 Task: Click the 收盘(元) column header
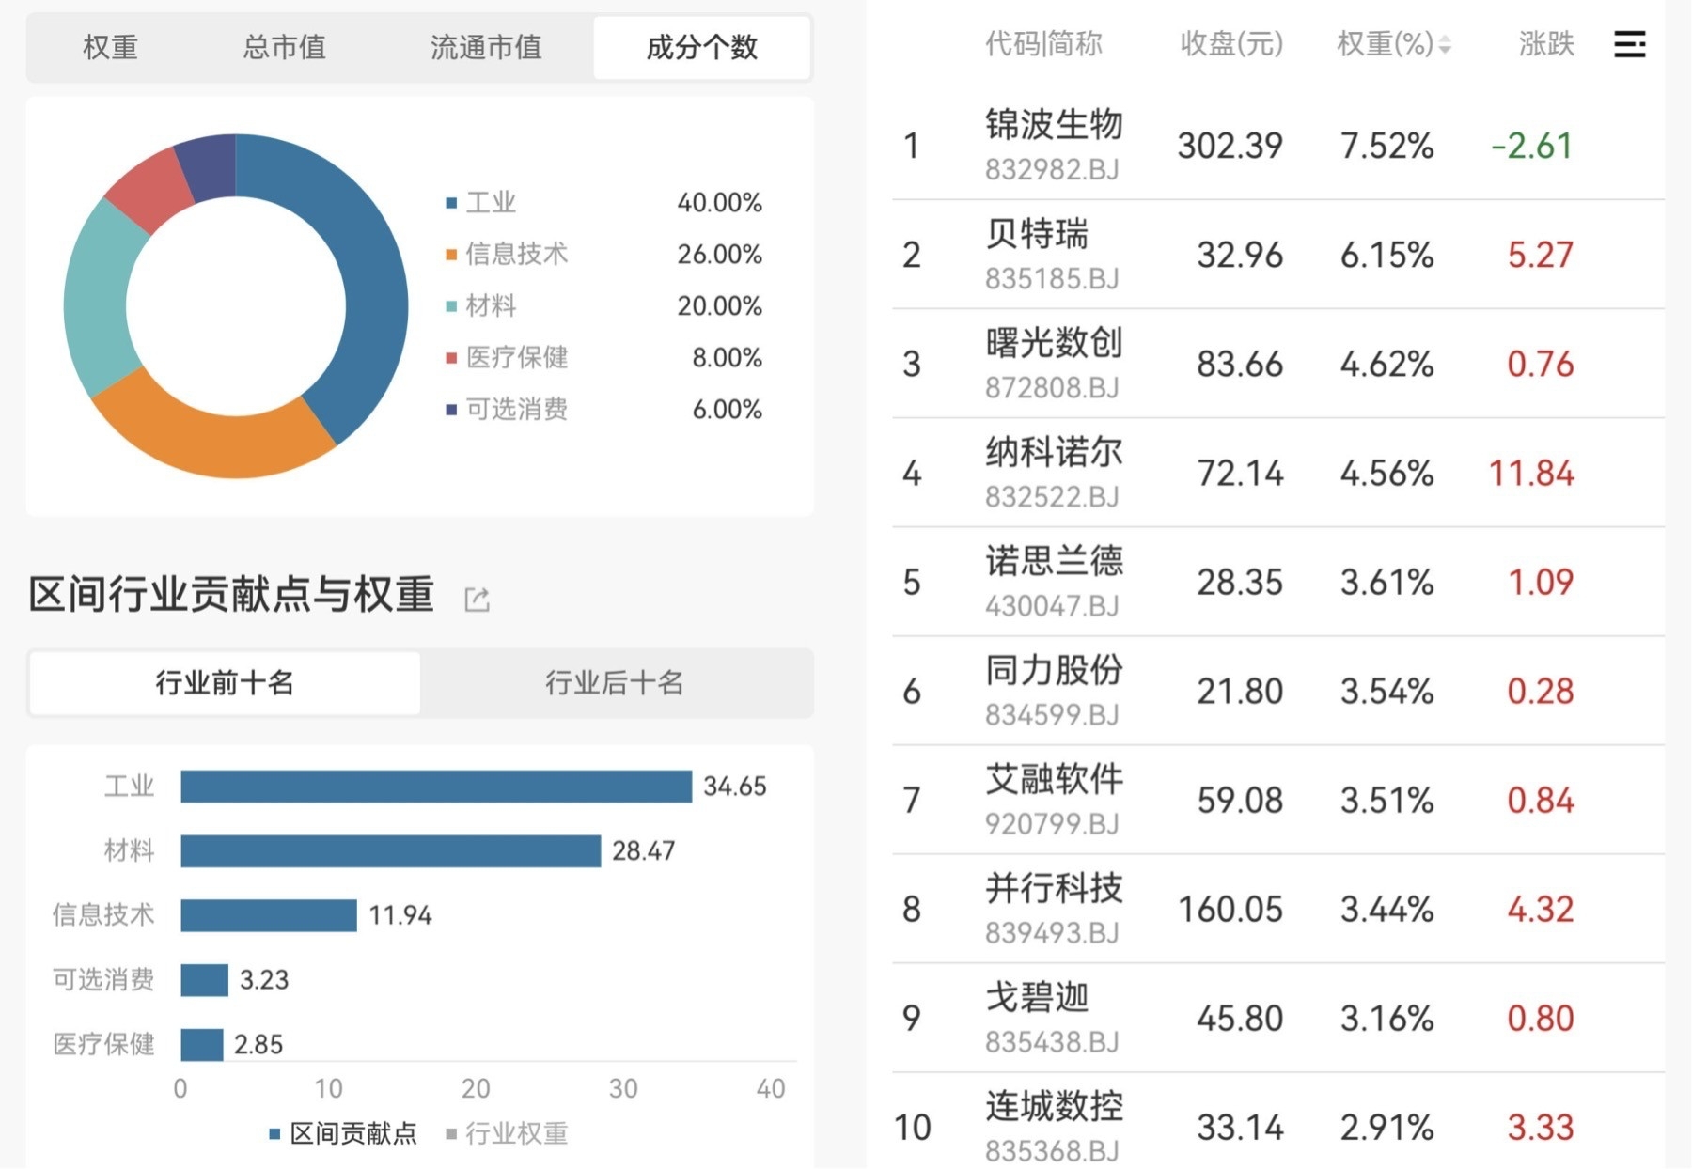(x=1230, y=44)
